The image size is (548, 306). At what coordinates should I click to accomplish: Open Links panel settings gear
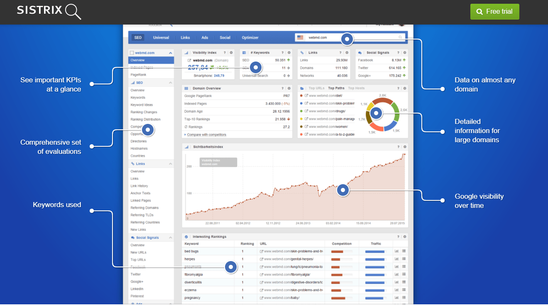tap(347, 53)
